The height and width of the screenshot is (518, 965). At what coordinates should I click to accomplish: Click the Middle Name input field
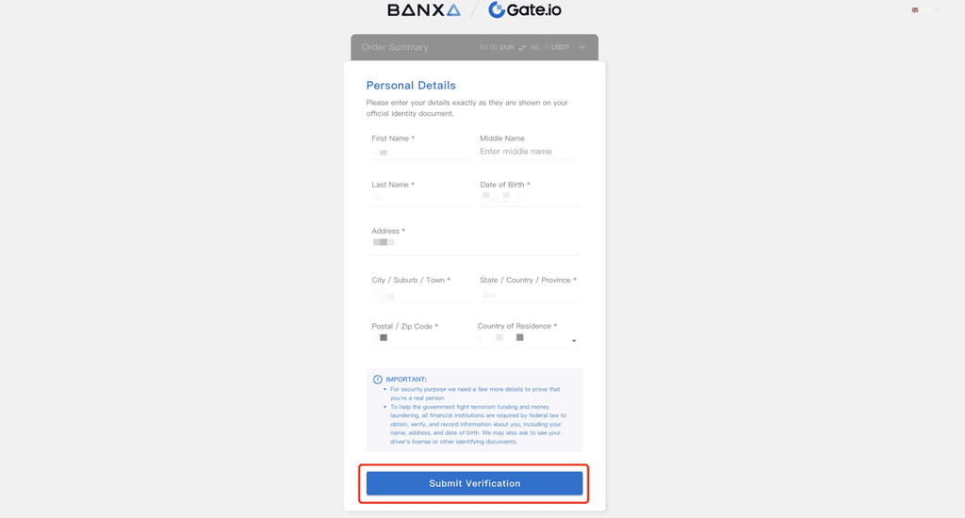pos(529,152)
